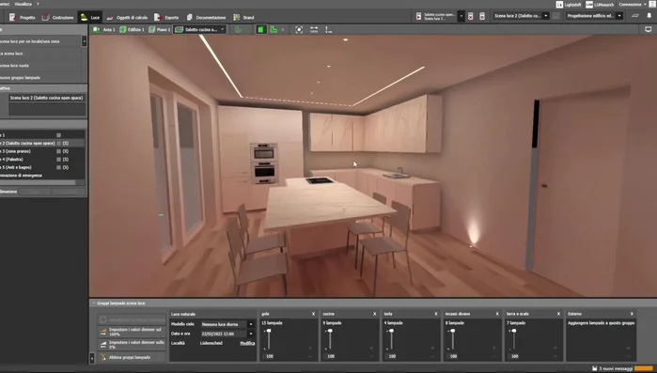Click the cancel calculation icon
Viewport: 657px width, 373px height.
[471, 16]
